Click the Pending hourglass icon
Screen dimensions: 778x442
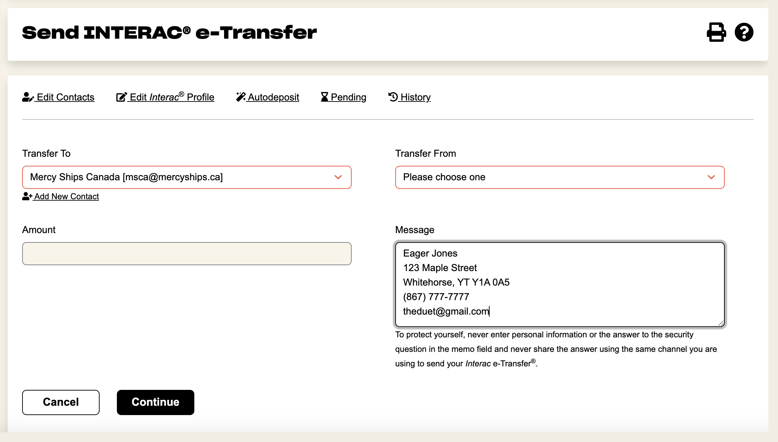[x=324, y=97]
